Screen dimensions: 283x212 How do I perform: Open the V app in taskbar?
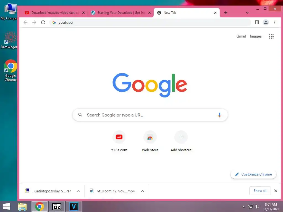(74, 206)
